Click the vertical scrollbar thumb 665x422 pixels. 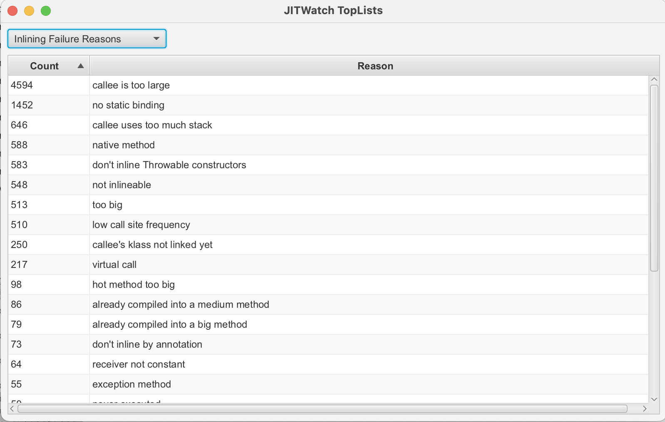654,178
